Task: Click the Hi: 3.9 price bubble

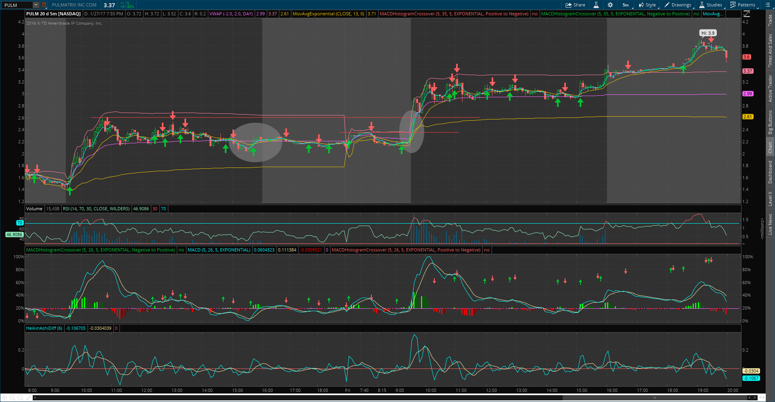Action: 708,33
